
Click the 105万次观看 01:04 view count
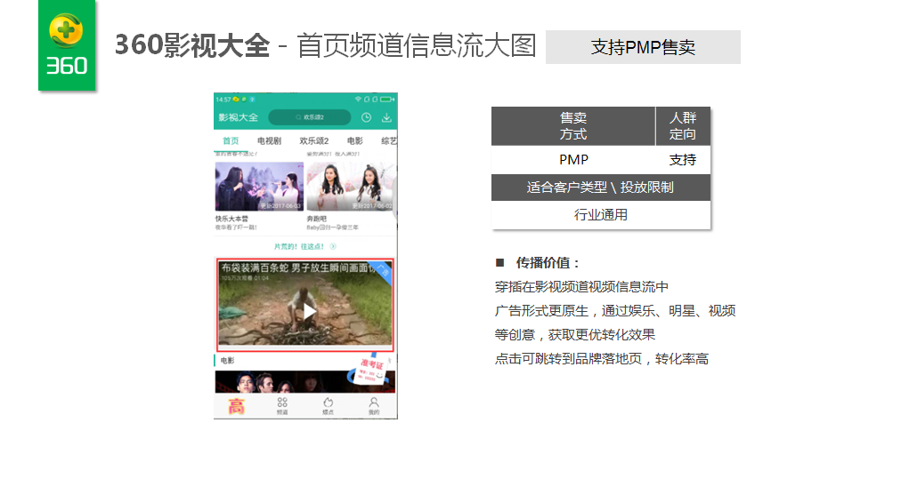click(245, 278)
